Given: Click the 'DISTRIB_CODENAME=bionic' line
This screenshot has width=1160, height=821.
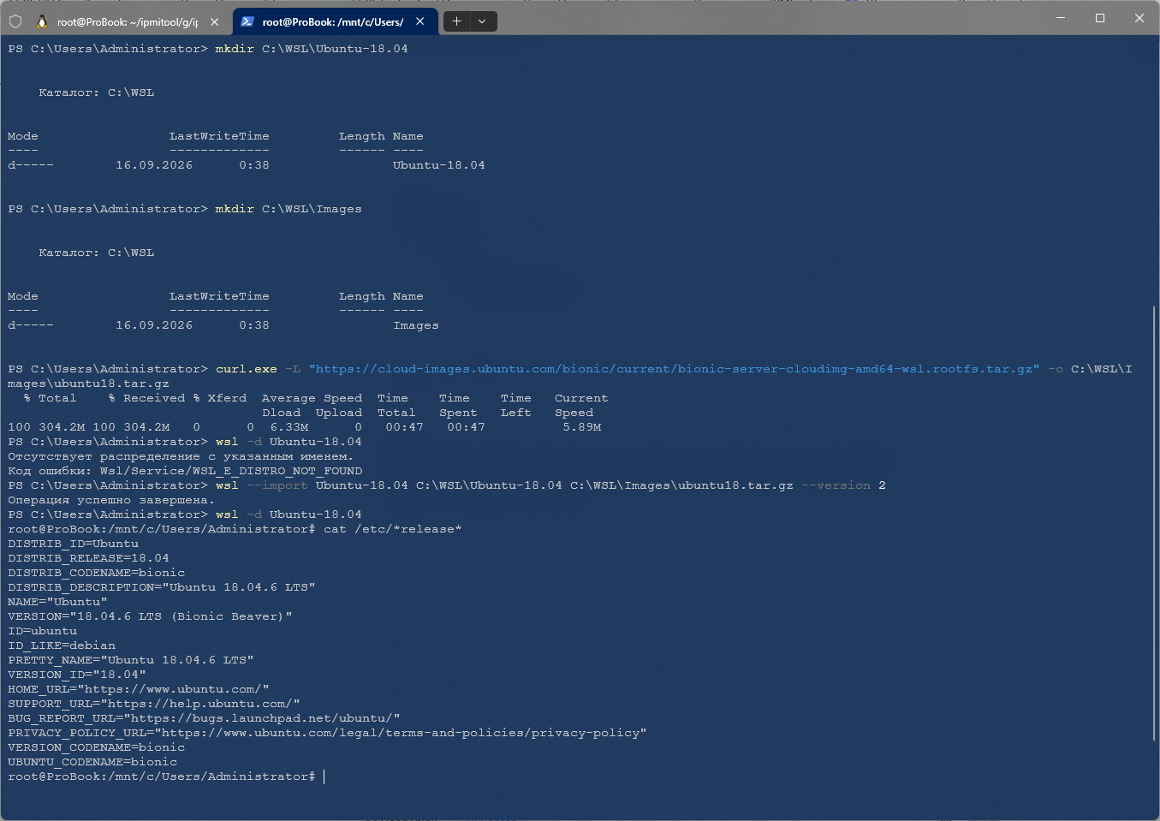Looking at the screenshot, I should coord(97,573).
